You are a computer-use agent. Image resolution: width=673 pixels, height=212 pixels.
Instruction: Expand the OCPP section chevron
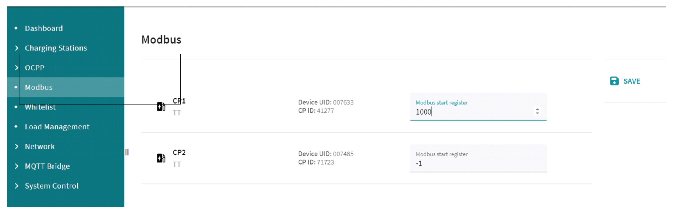pyautogui.click(x=16, y=68)
